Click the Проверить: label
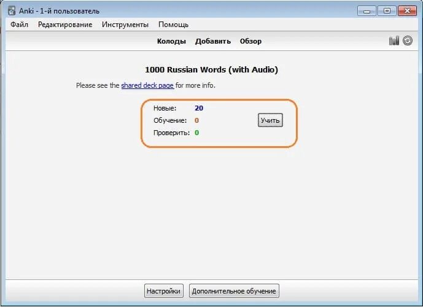The width and height of the screenshot is (423, 307). coord(171,133)
